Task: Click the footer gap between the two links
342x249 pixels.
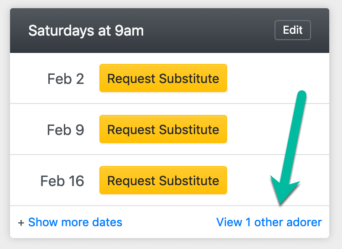Action: pos(169,223)
